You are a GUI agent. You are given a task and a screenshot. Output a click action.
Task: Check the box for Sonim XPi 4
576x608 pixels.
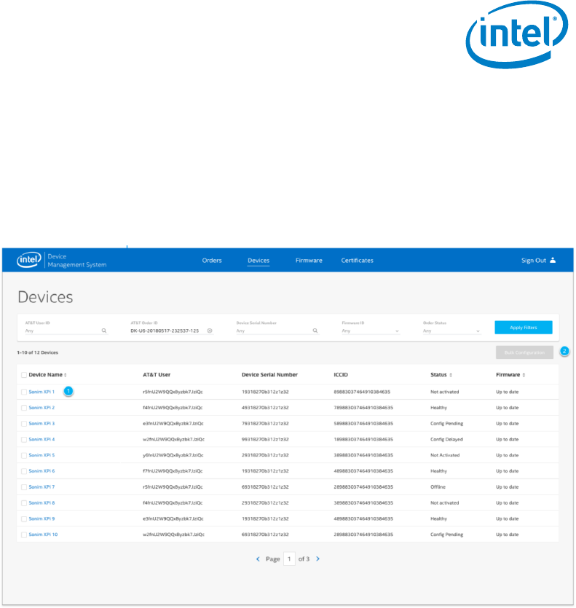coord(24,440)
